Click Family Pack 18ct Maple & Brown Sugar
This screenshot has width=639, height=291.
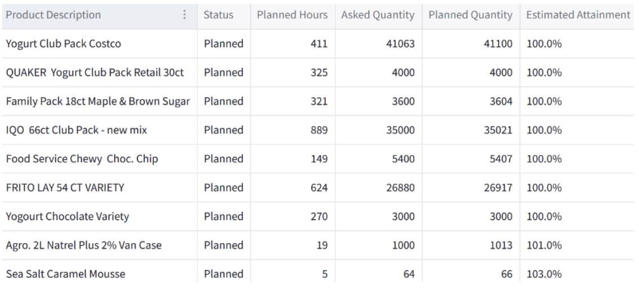[98, 101]
